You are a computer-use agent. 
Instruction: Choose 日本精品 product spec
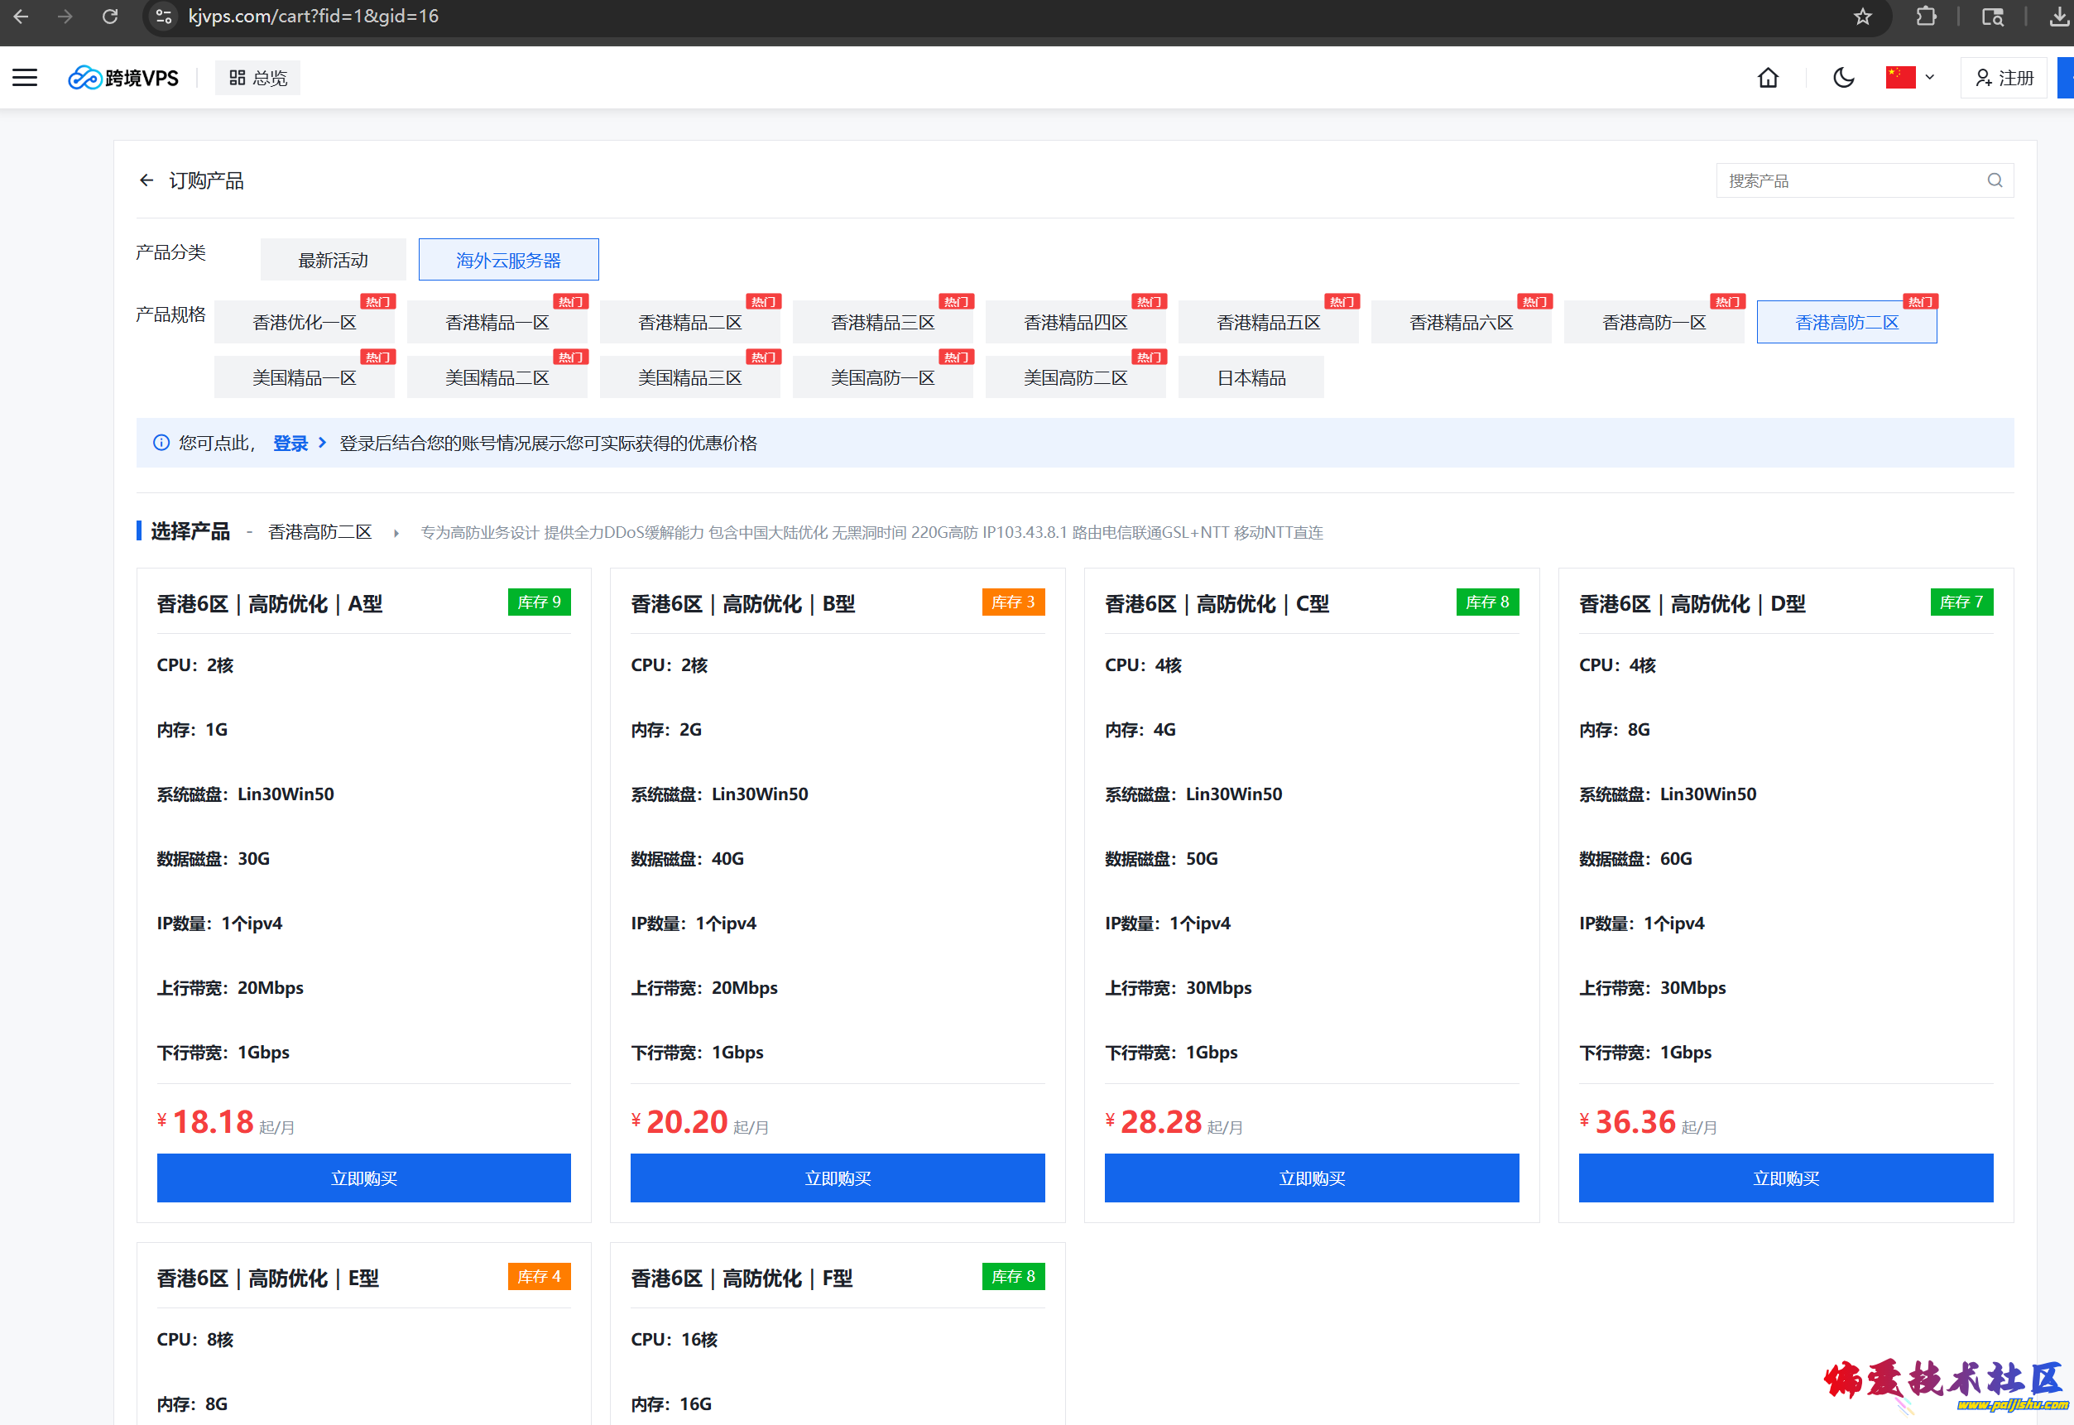1250,377
